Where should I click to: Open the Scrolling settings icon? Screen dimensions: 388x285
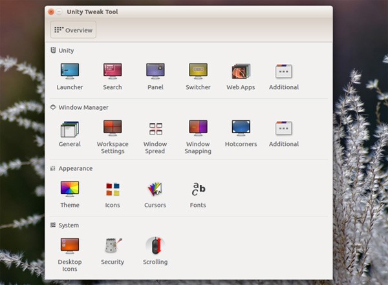[x=155, y=246]
